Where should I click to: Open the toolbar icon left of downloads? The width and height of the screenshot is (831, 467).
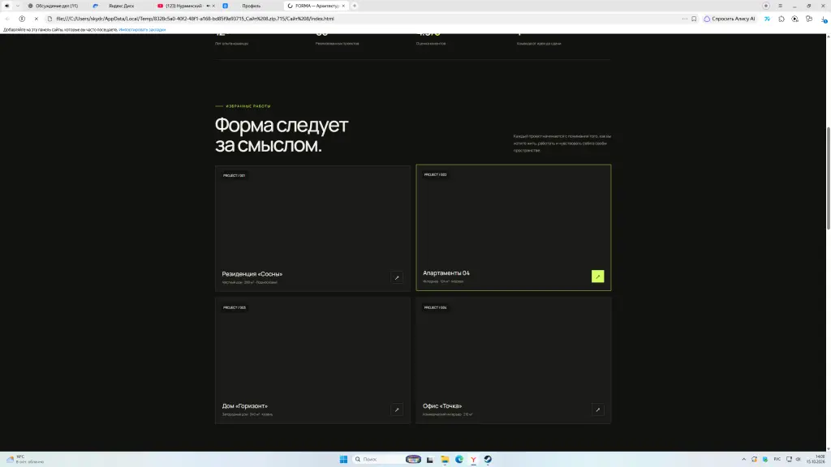click(809, 19)
